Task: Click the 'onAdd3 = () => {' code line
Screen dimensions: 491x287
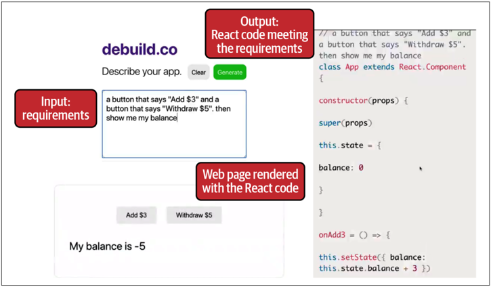Action: 354,235
